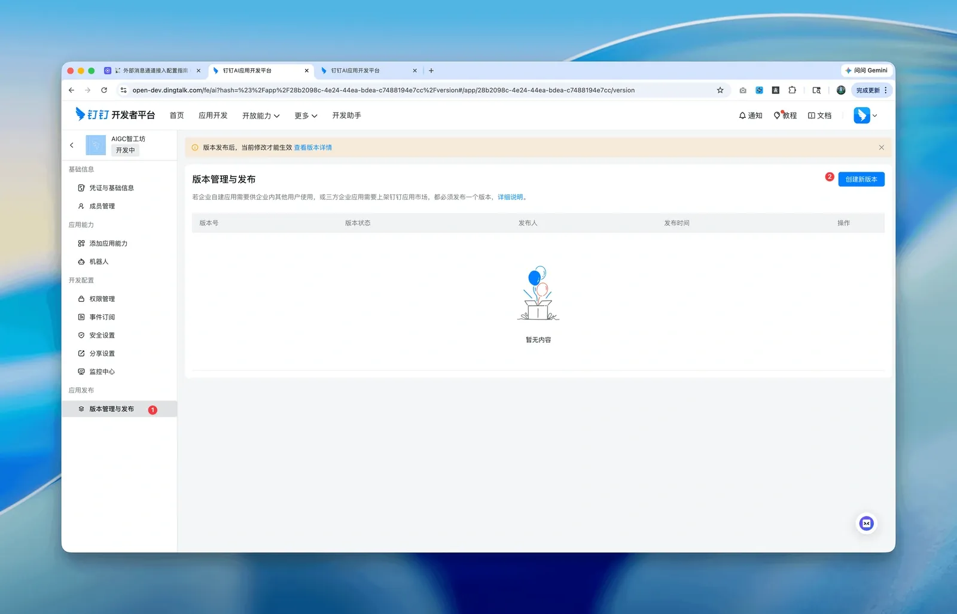This screenshot has width=957, height=614.
Task: Close the 外部消息通道接入配置指南 tab
Action: 199,71
